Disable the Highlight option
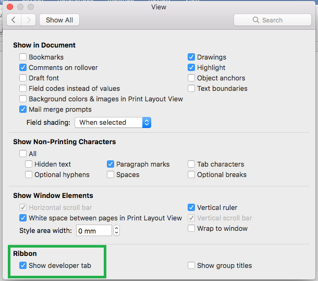Screen dimensions: 318x281 pos(191,67)
